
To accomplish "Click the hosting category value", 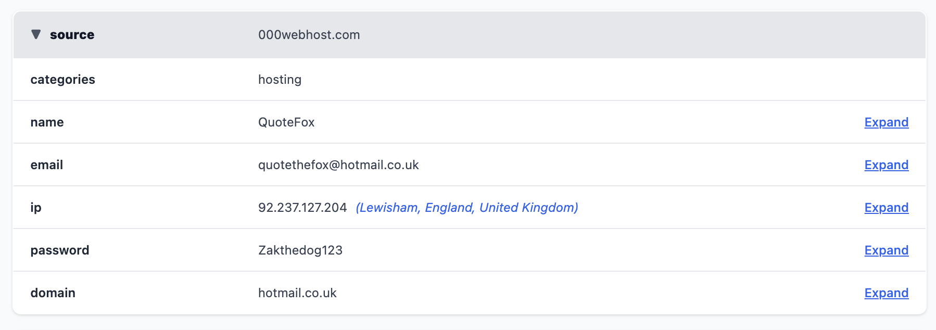I will [280, 80].
